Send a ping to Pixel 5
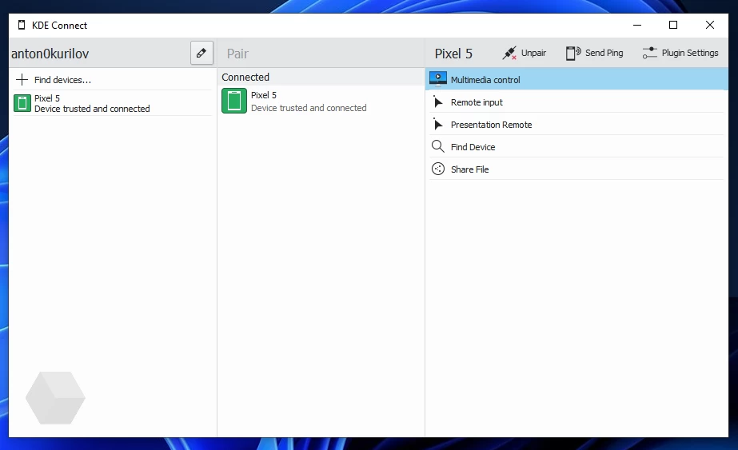The image size is (738, 450). pos(594,54)
